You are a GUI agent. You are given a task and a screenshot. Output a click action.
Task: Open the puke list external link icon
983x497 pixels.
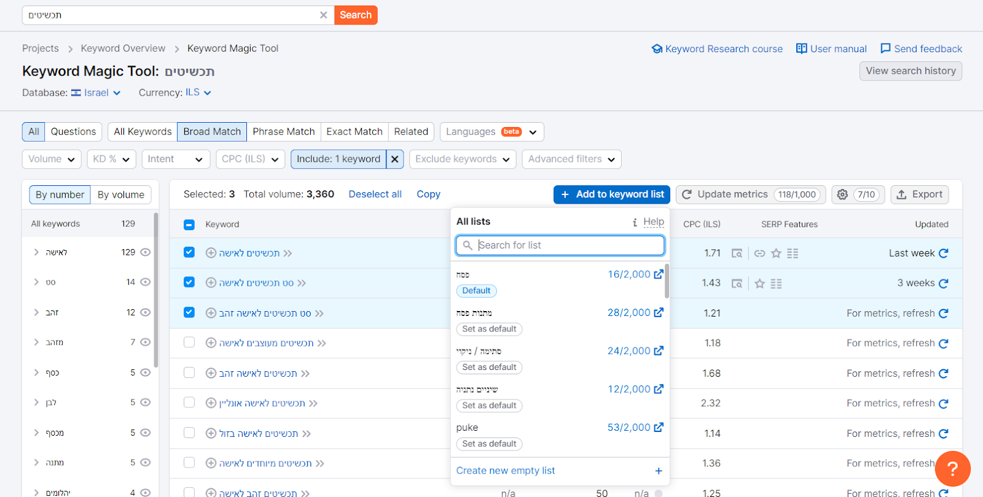point(659,427)
